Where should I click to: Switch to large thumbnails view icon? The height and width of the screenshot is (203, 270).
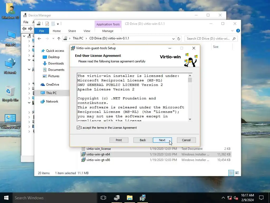237,173
